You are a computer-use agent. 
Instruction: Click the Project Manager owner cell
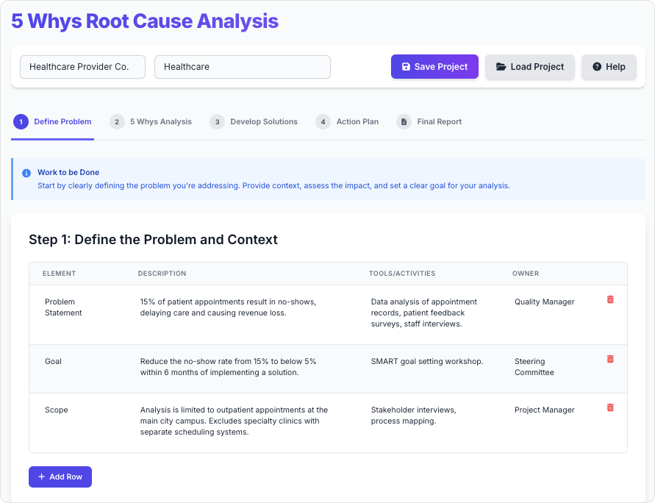(x=544, y=410)
